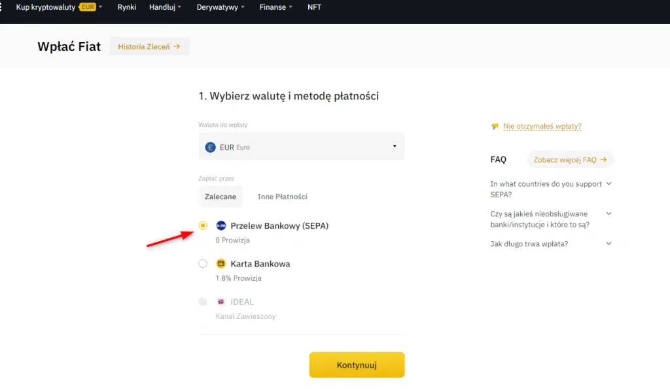Click the EUR euro coin icon
Viewport: 670px width, 390px height.
(210, 147)
